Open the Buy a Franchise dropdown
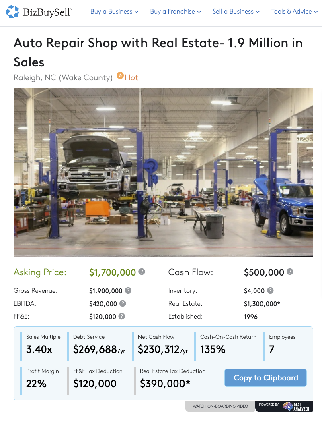The width and height of the screenshot is (322, 421). coord(175,12)
